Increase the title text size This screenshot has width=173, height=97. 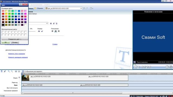pos(39,31)
